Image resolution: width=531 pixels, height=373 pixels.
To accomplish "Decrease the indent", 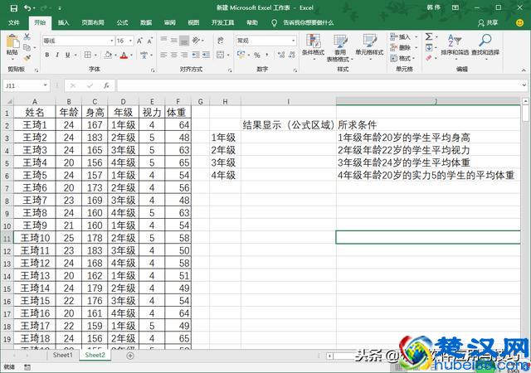I will tap(196, 55).
